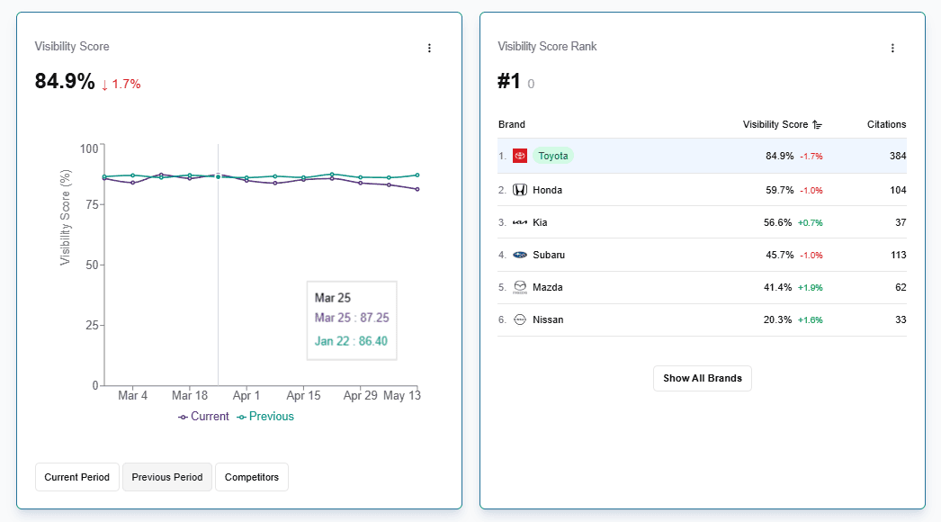Click the sort icon next to Visibility Score
941x522 pixels.
pos(817,124)
